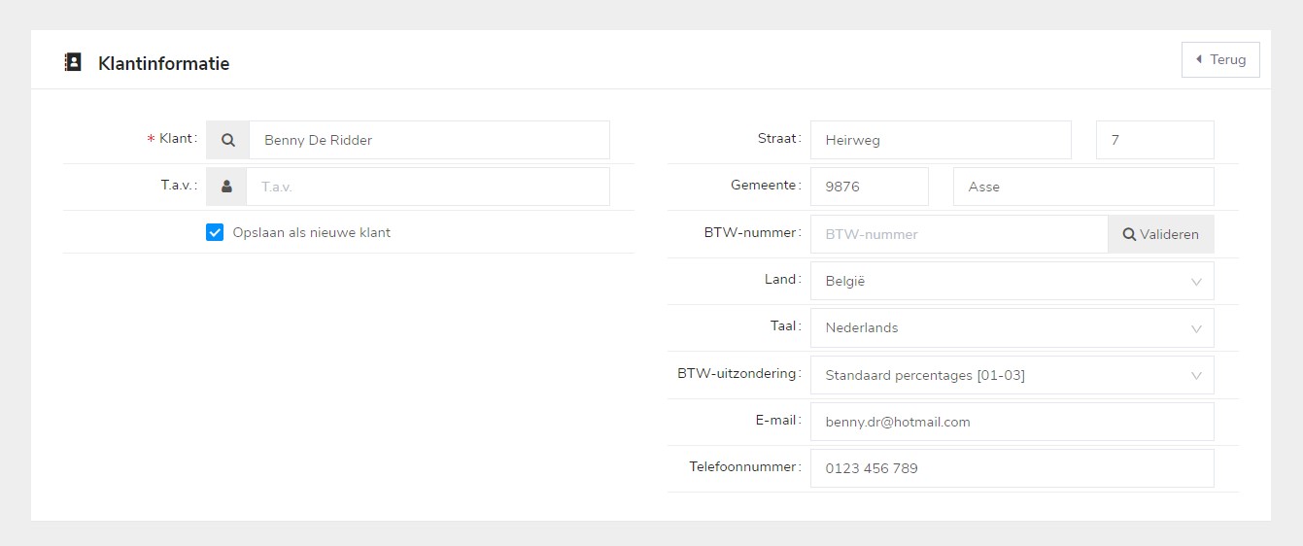Expand the Taal dropdown showing Nederlands

1011,327
